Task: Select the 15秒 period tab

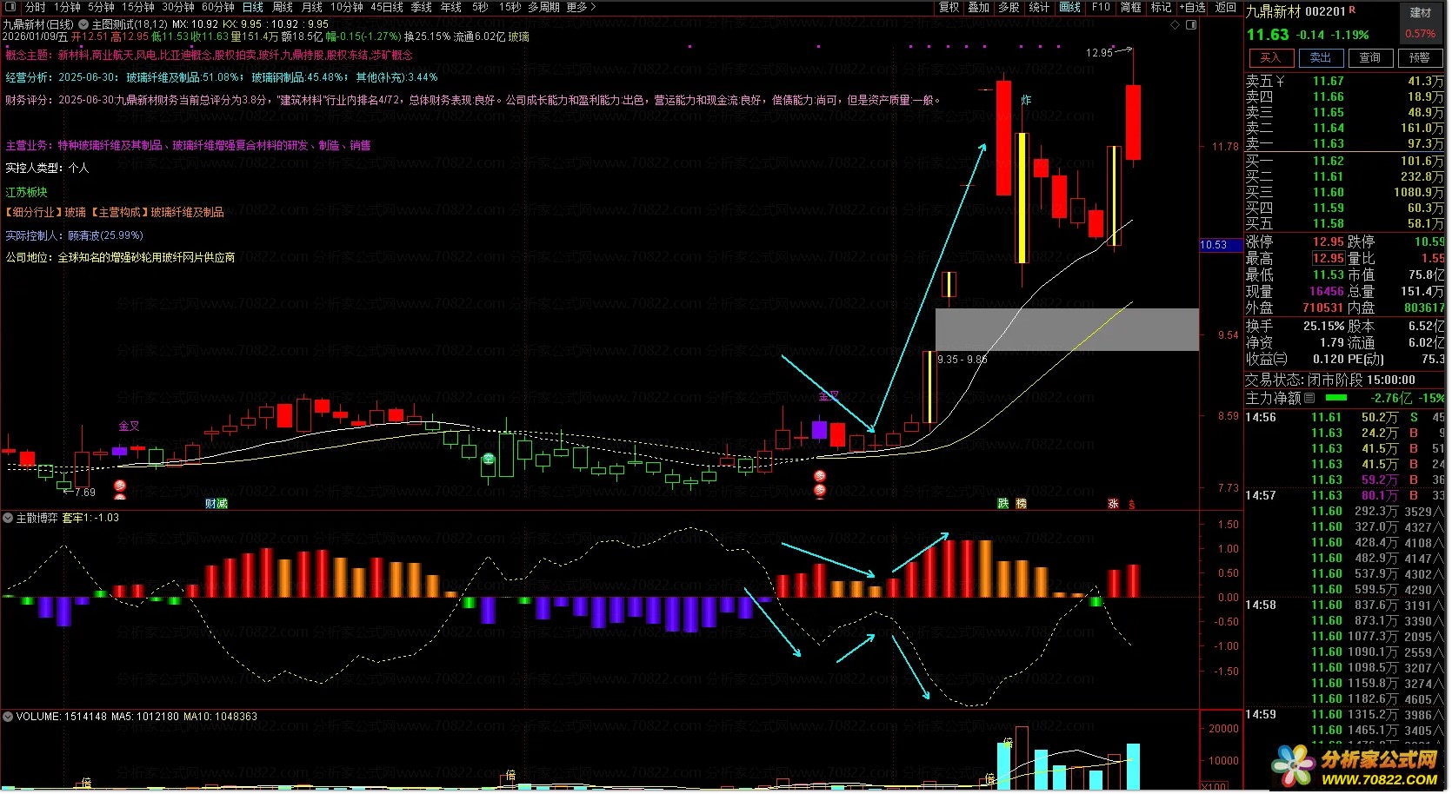Action: 510,7
